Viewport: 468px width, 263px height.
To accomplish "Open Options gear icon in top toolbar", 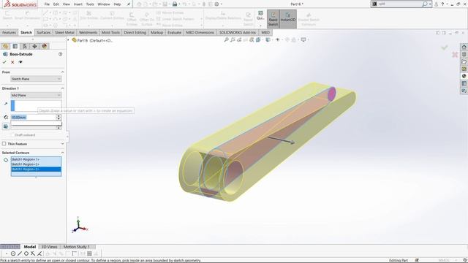I will click(216, 4).
